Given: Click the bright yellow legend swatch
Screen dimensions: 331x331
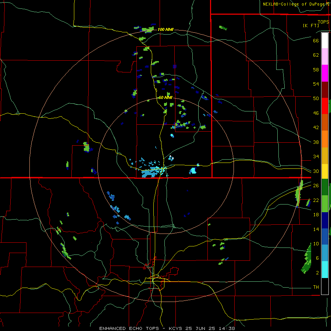Looking at the screenshot, I should click(x=325, y=171).
